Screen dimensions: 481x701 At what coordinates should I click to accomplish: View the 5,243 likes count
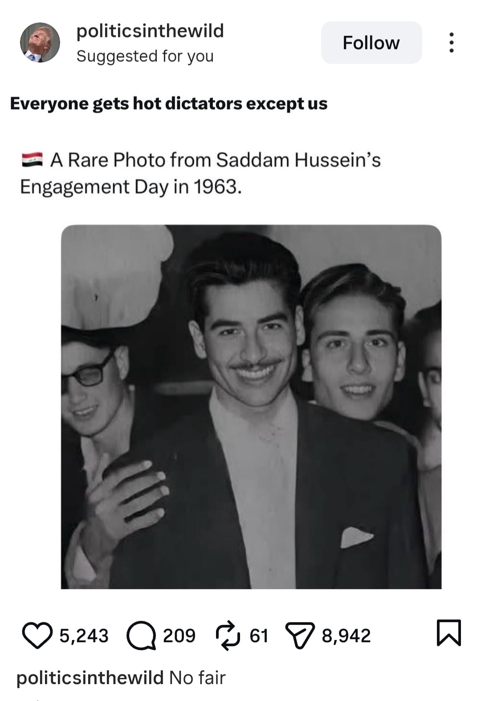[84, 635]
